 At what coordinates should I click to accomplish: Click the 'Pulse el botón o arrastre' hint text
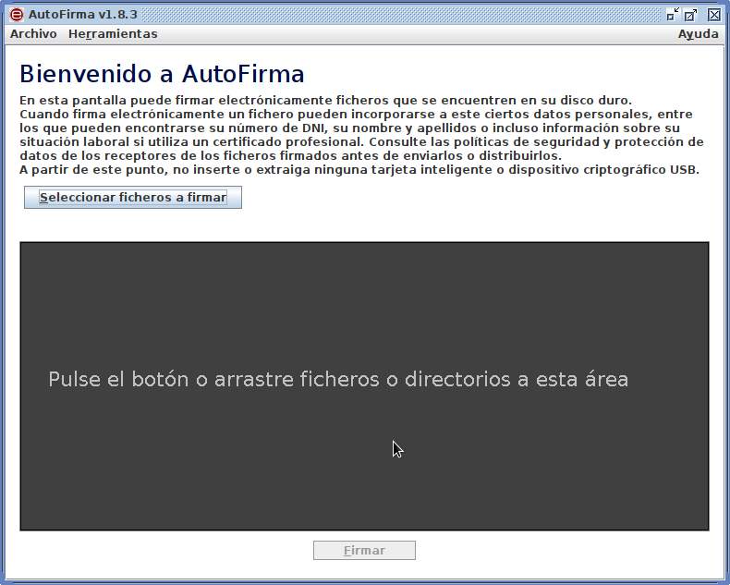[x=338, y=380]
